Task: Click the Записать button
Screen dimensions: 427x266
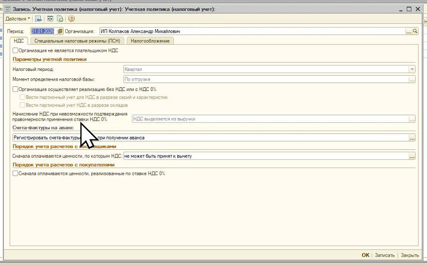Action: pos(384,255)
